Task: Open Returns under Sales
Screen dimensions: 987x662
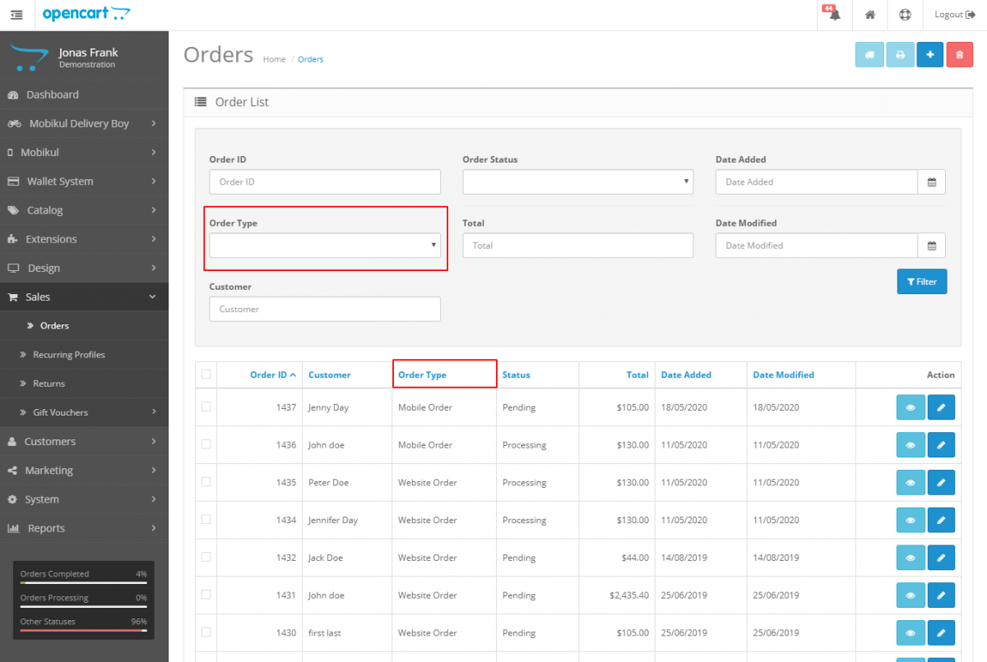Action: tap(84, 384)
